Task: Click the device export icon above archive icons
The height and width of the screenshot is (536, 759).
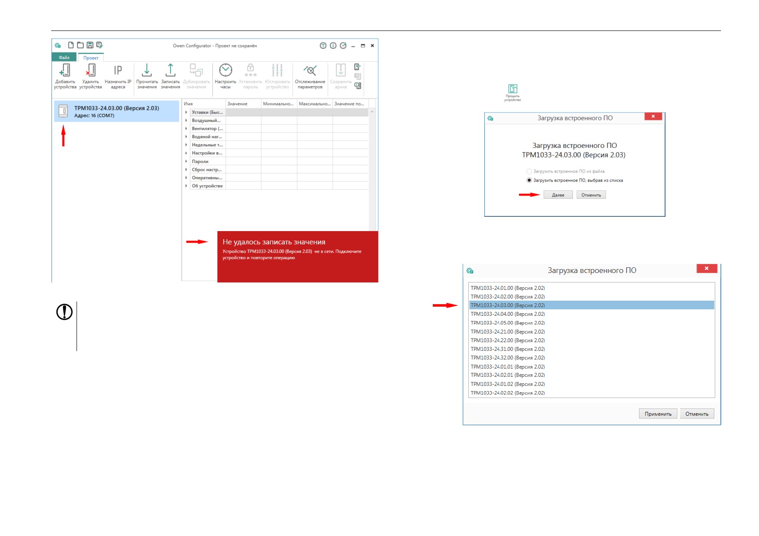Action: click(x=357, y=67)
